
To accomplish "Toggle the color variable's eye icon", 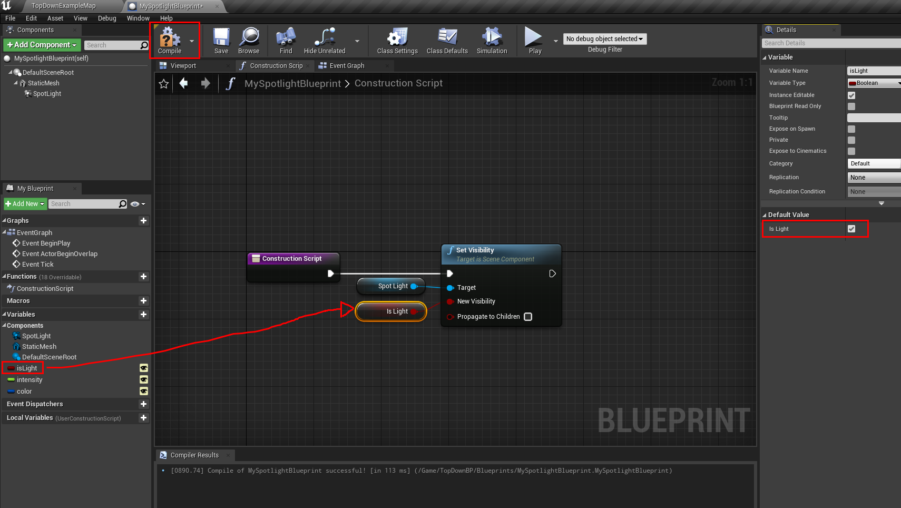I will coord(143,392).
